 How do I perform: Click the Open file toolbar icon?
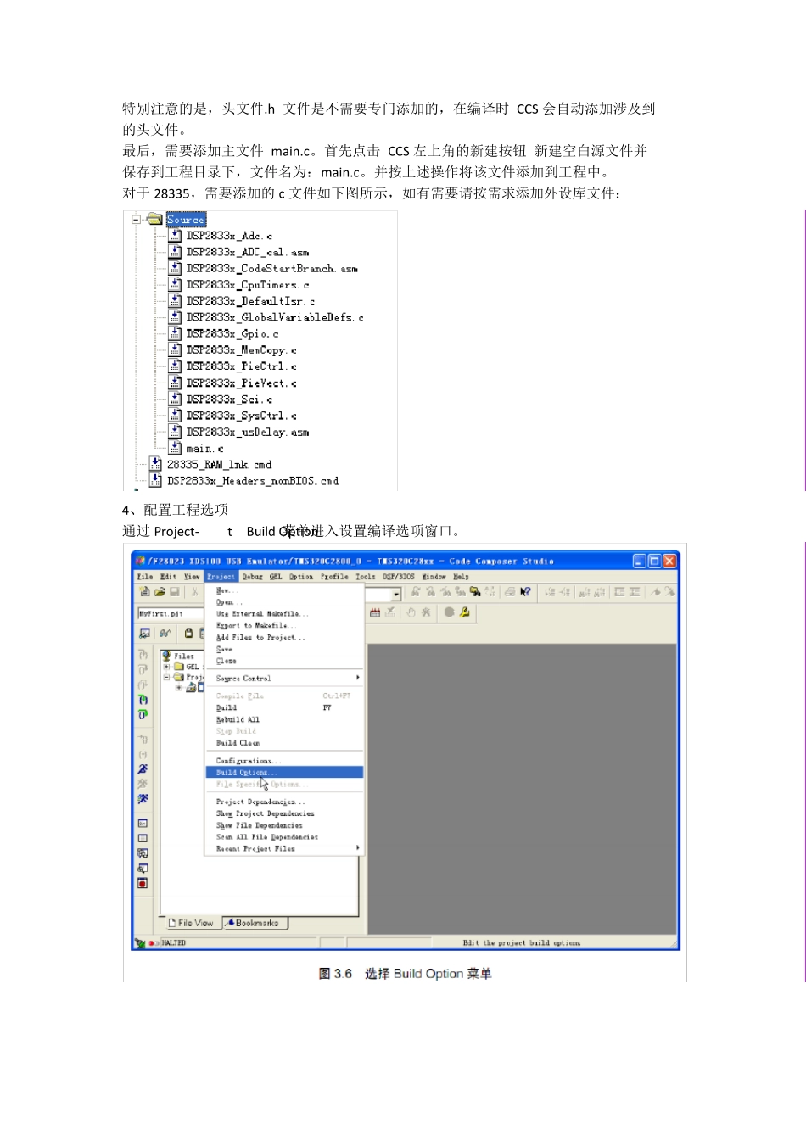tap(160, 592)
